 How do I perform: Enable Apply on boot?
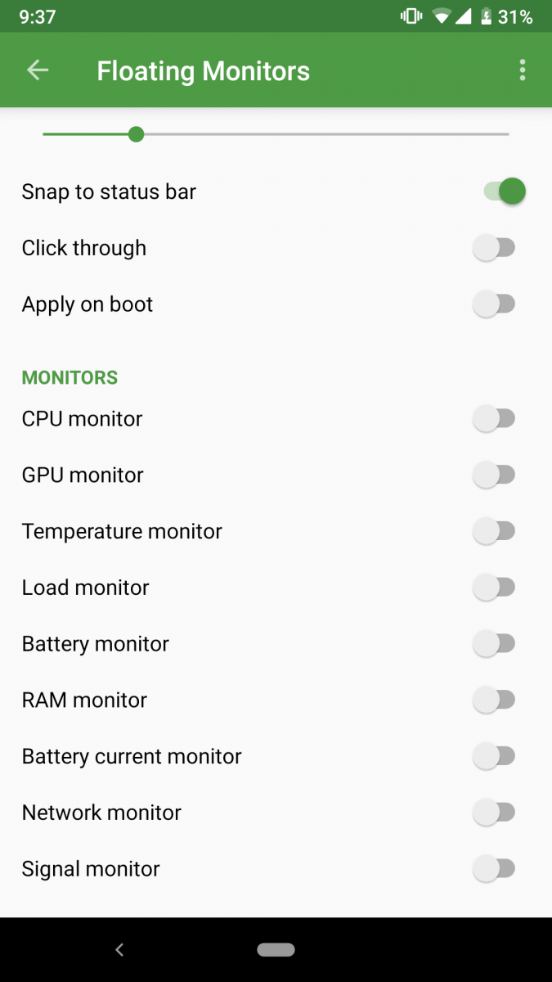pyautogui.click(x=494, y=304)
